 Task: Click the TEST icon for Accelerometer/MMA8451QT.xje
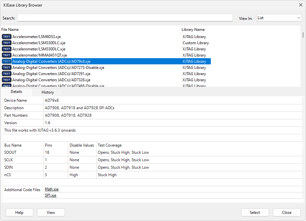point(6,55)
